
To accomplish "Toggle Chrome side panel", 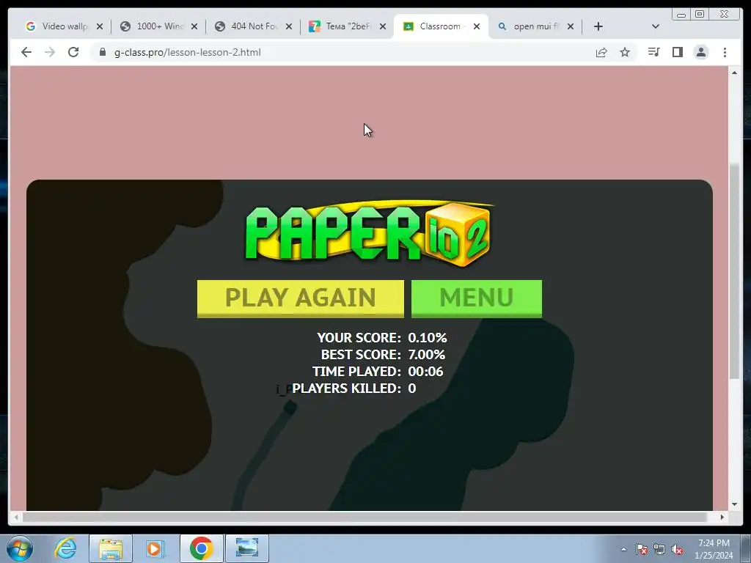I will (x=677, y=52).
